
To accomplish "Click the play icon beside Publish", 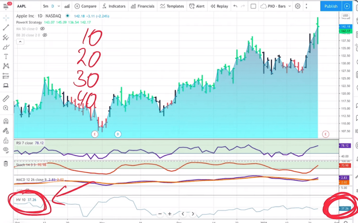I will tap(347, 6).
